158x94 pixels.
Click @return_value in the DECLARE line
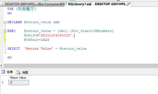pos(38,22)
